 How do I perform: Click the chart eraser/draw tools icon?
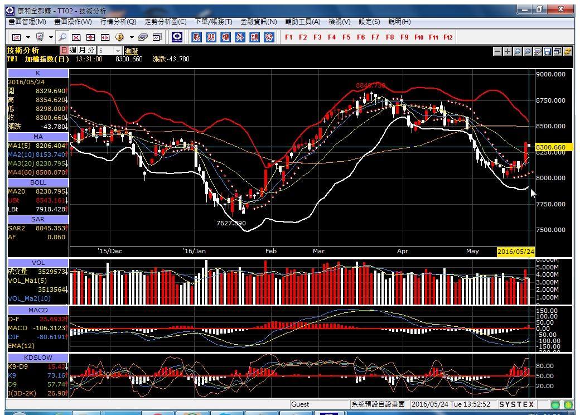tap(538, 51)
